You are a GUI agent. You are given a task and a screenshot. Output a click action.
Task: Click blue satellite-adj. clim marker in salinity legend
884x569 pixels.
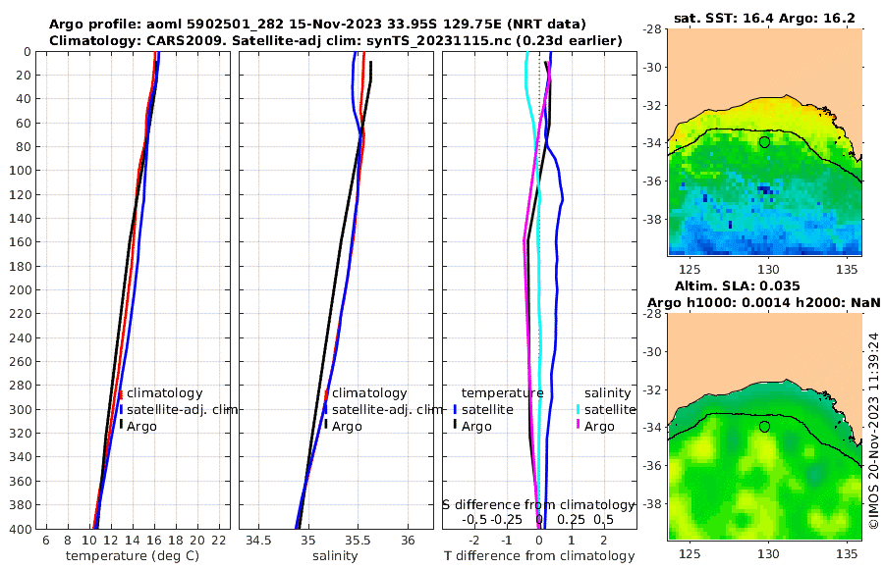(x=325, y=409)
